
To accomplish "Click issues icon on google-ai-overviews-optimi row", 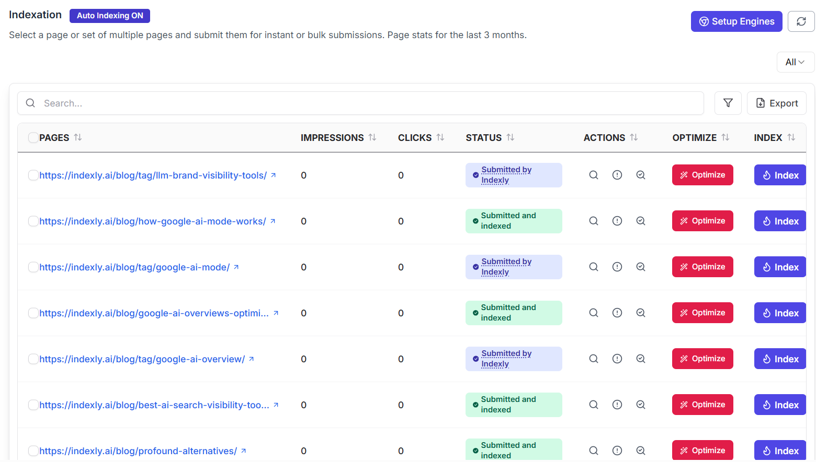I will click(617, 313).
